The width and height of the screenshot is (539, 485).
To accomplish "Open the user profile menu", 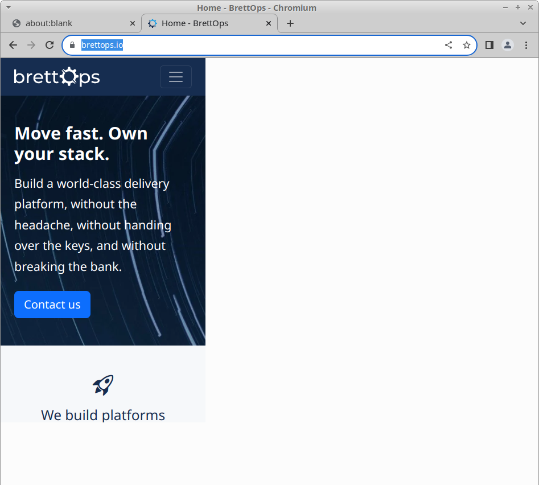I will click(508, 45).
